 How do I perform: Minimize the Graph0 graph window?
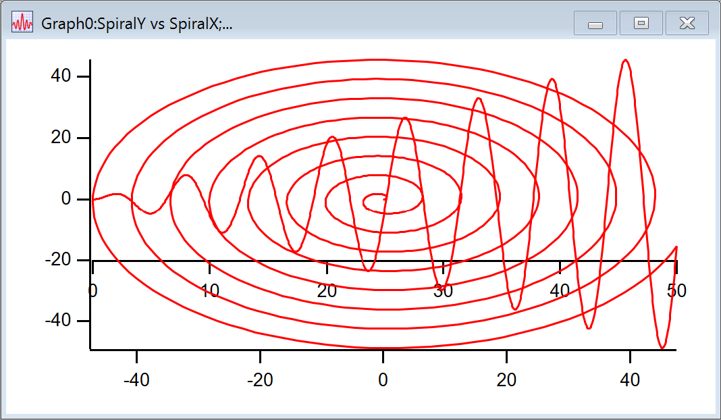595,24
